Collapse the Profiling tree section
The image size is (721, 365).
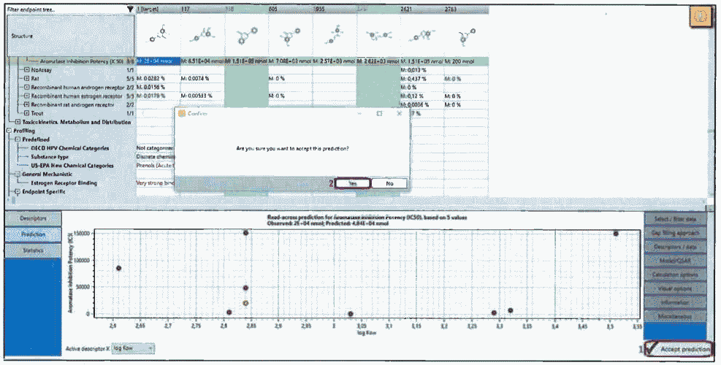pyautogui.click(x=9, y=131)
